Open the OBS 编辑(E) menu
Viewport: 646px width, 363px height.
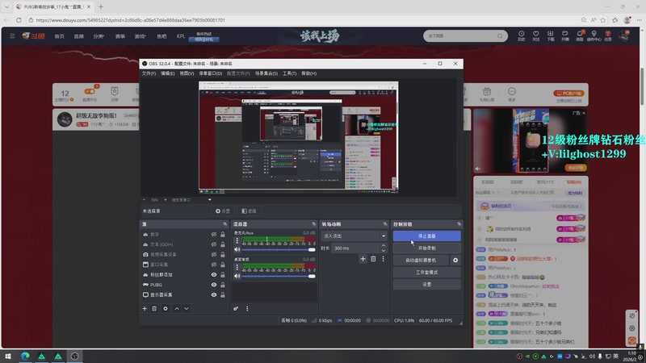click(168, 73)
